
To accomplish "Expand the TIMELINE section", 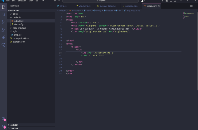I will tap(14, 128).
